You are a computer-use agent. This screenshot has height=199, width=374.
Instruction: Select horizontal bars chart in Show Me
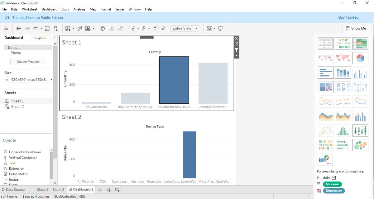click(326, 72)
